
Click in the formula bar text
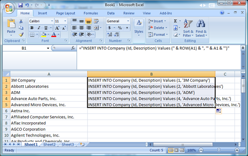click(x=154, y=48)
